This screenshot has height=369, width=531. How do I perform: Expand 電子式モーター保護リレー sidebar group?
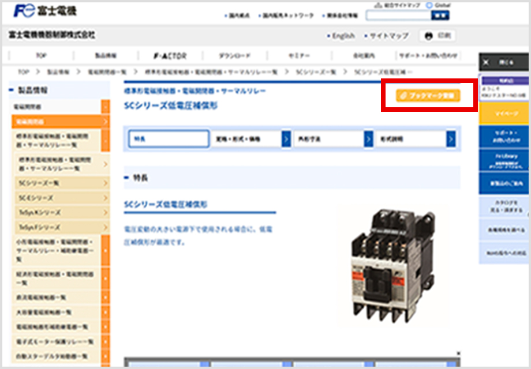106,342
